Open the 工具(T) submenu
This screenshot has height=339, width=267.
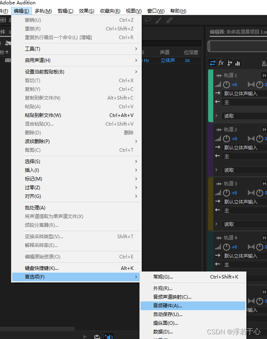(x=77, y=49)
